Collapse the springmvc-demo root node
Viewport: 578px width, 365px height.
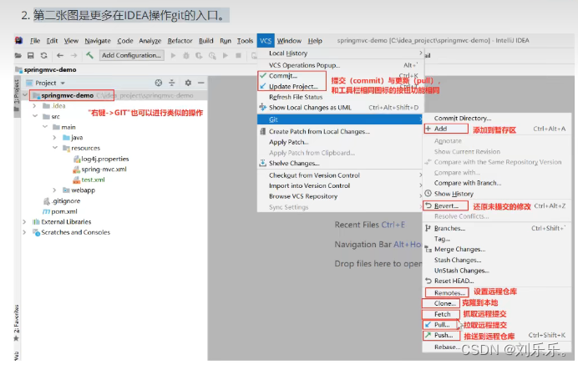point(25,95)
